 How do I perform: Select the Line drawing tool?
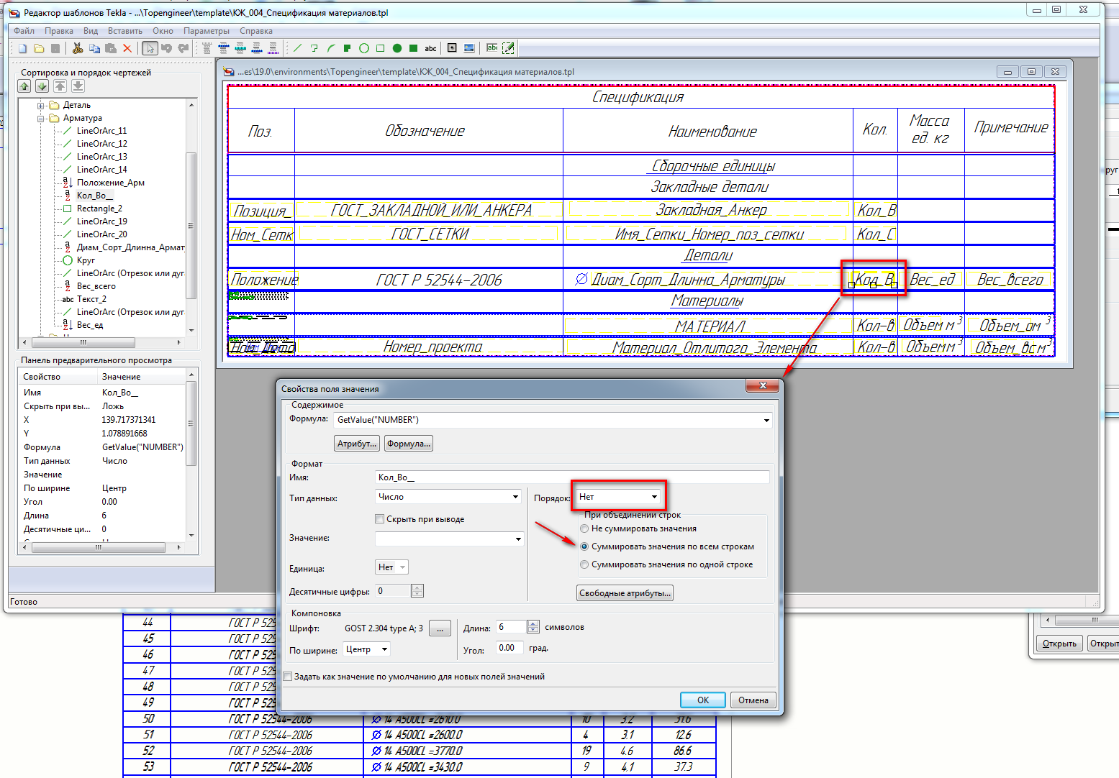tap(297, 48)
